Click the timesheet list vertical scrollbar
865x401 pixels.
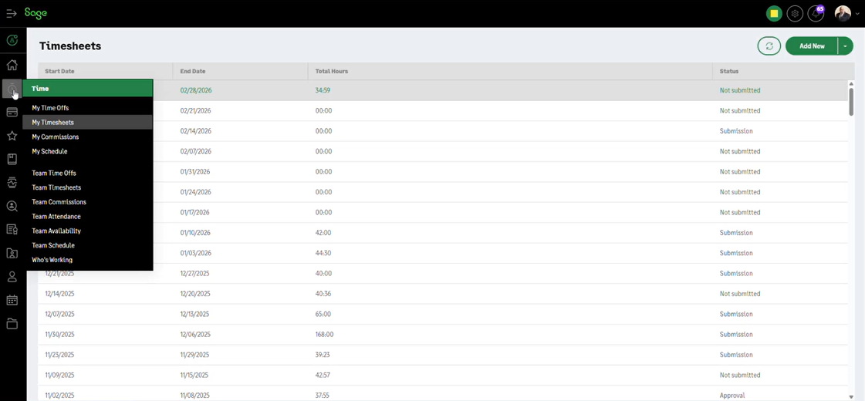coord(850,102)
